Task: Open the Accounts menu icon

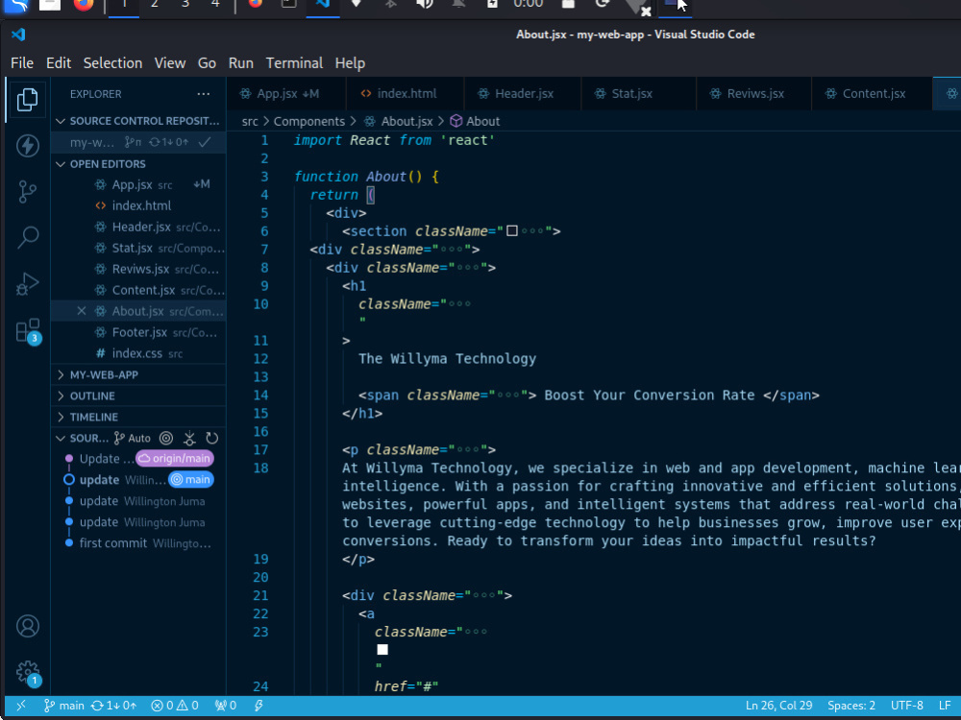Action: click(x=28, y=626)
